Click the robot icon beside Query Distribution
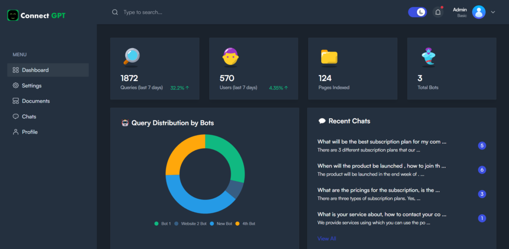Viewport: 509px width, 249px height. coord(125,123)
